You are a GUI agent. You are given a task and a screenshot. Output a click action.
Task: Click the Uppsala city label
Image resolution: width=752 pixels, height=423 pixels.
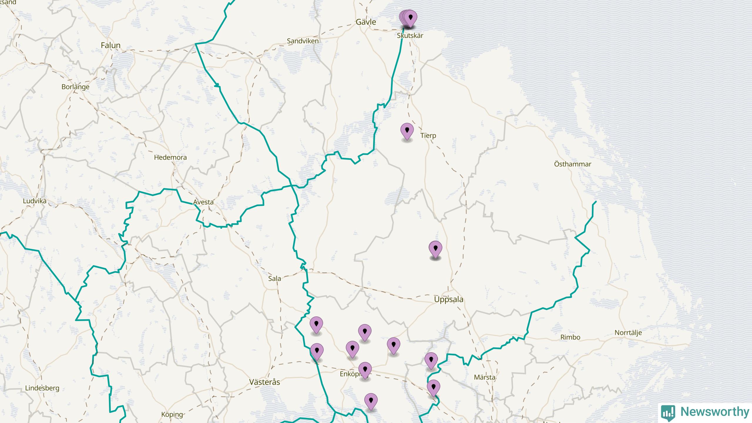[x=449, y=300]
